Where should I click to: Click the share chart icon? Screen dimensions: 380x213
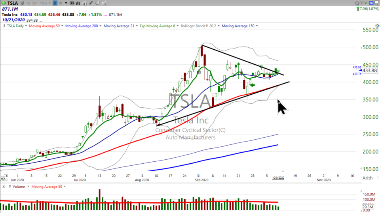[x=104, y=3]
